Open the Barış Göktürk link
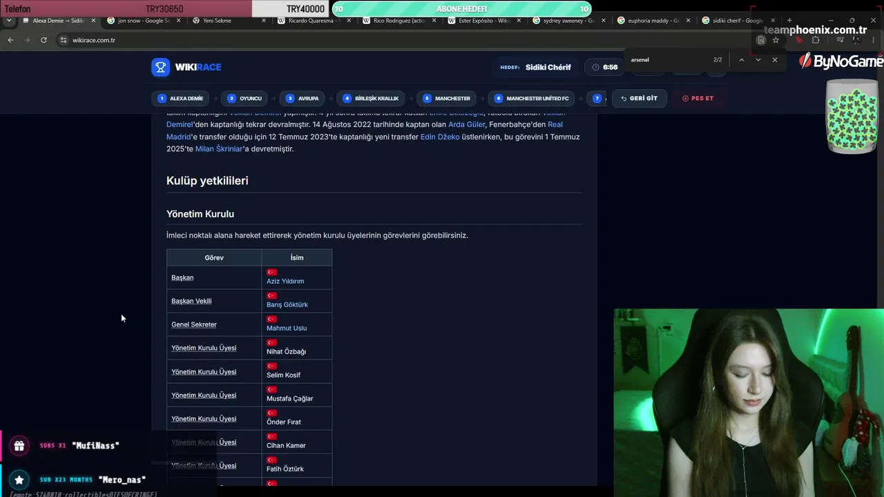Image resolution: width=884 pixels, height=497 pixels. click(287, 304)
